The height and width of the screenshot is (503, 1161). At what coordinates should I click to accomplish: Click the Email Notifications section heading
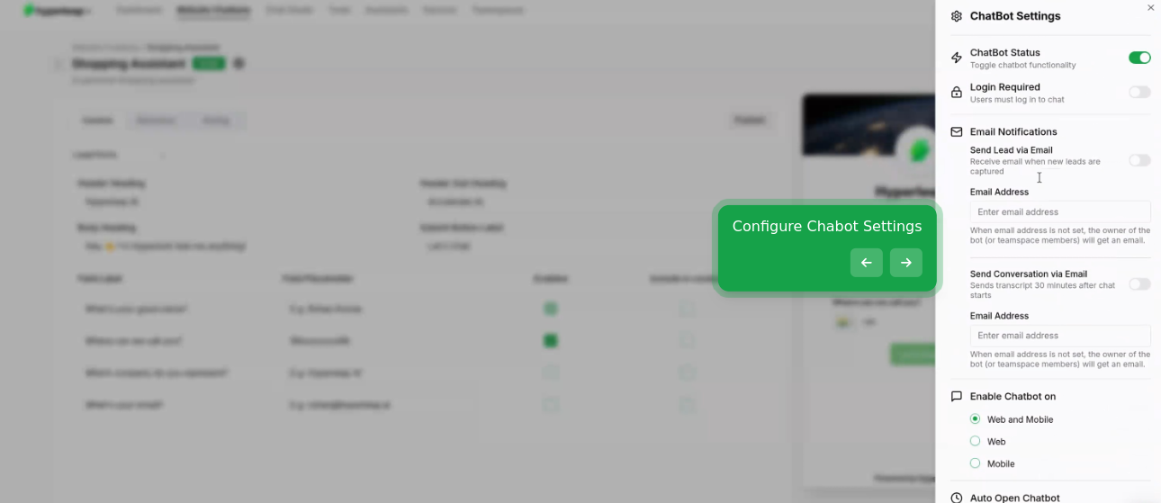tap(1013, 131)
